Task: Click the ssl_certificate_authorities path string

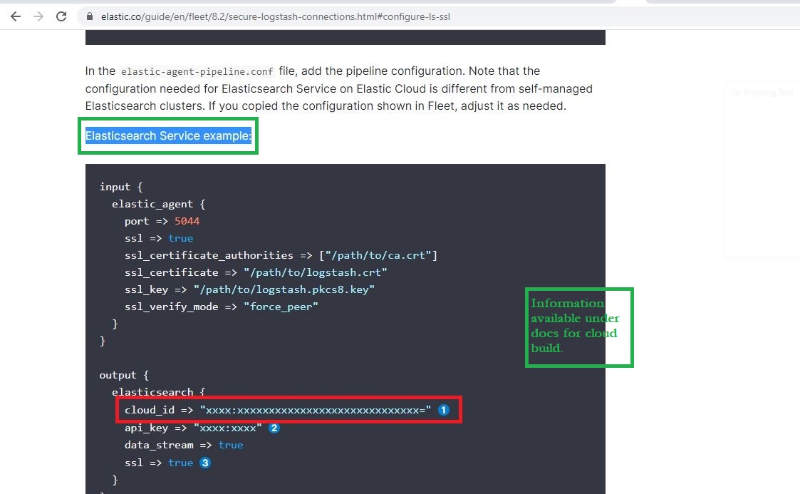Action: 385,255
